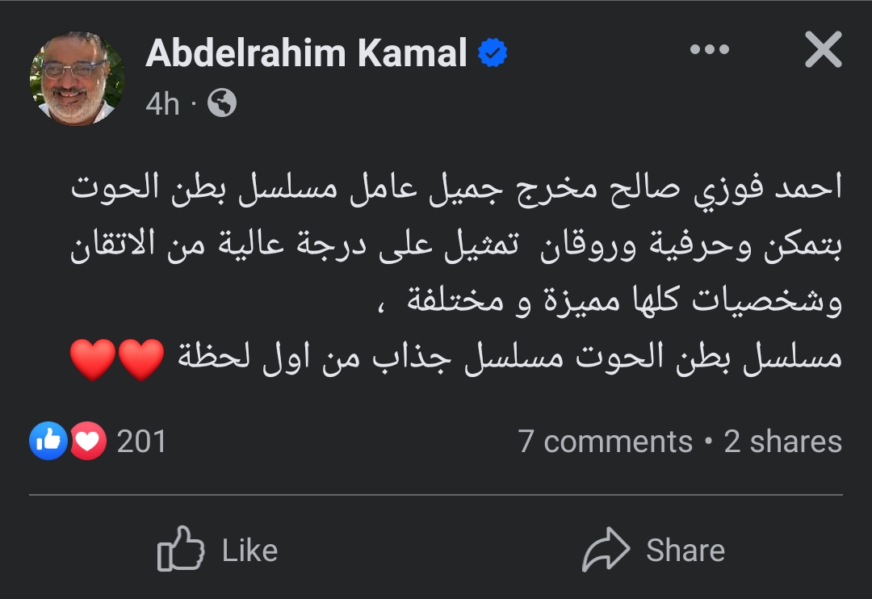Click the red heart love reaction badge

[x=88, y=441]
